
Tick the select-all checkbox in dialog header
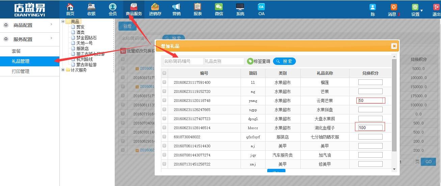point(164,73)
